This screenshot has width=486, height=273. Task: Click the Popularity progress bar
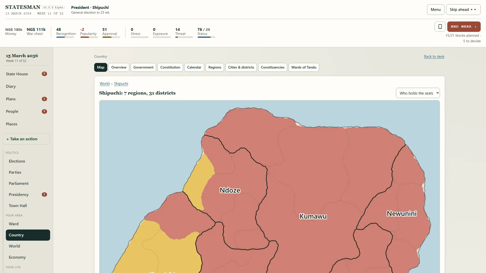click(x=89, y=37)
